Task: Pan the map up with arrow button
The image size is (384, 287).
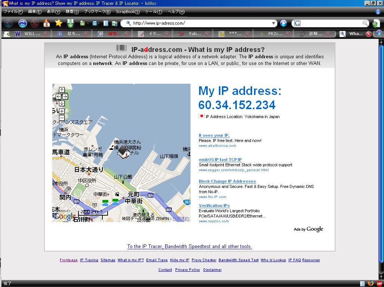Action: (x=62, y=90)
